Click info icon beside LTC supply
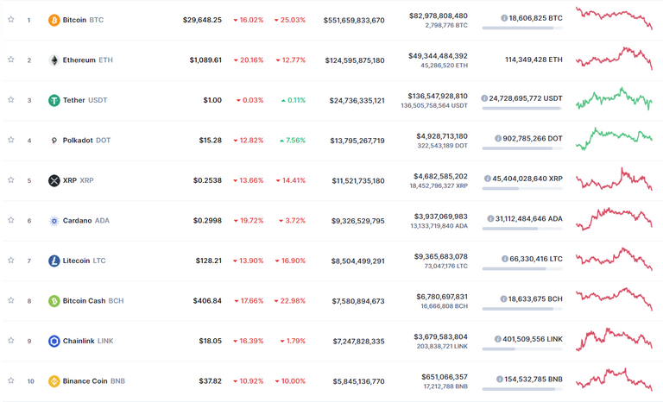The width and height of the screenshot is (663, 402). 505,259
